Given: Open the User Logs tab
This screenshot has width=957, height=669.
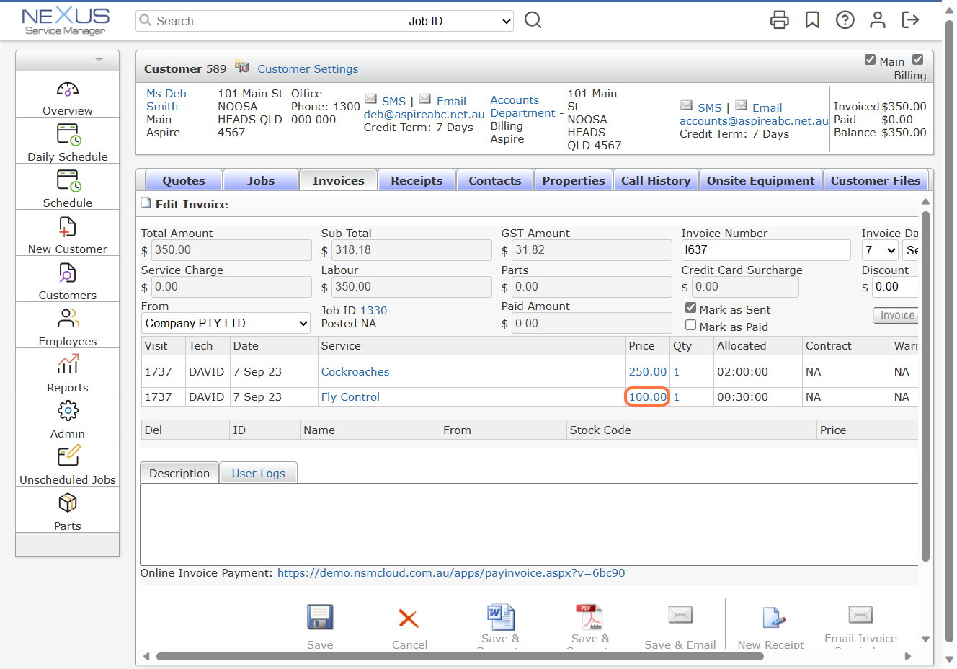Looking at the screenshot, I should [258, 472].
